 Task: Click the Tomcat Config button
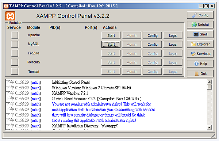152,72
